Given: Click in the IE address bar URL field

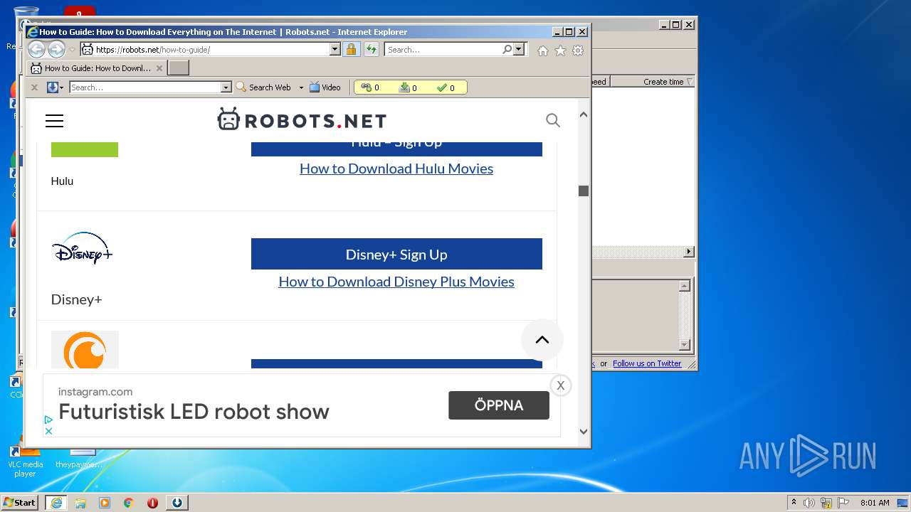Looking at the screenshot, I should point(211,50).
